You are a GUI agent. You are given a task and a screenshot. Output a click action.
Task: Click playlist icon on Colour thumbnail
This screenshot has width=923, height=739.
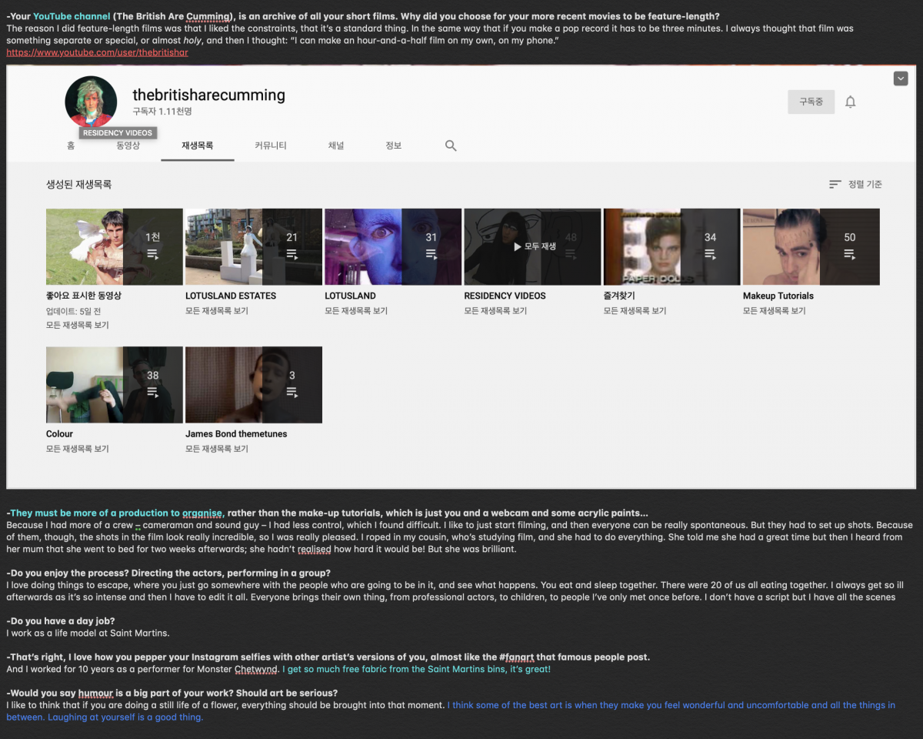pos(152,392)
